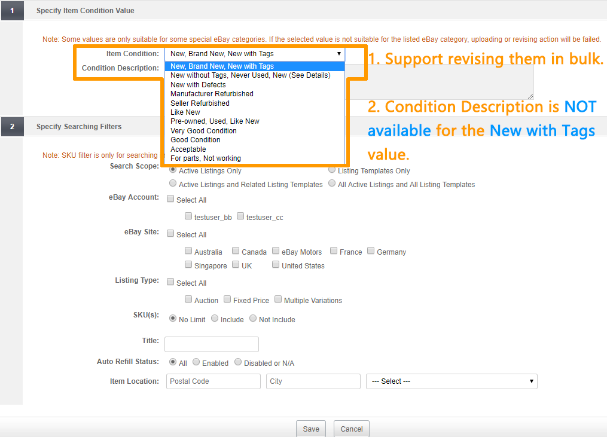Image resolution: width=607 pixels, height=437 pixels.
Task: Pick 'For parts, Not working' option
Action: point(255,158)
